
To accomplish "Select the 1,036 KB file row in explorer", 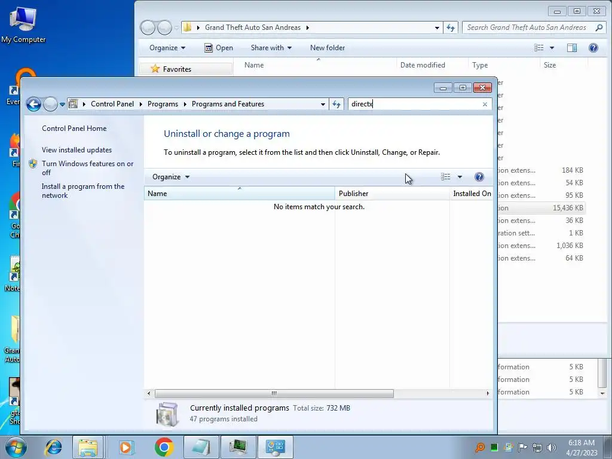I will (x=541, y=246).
